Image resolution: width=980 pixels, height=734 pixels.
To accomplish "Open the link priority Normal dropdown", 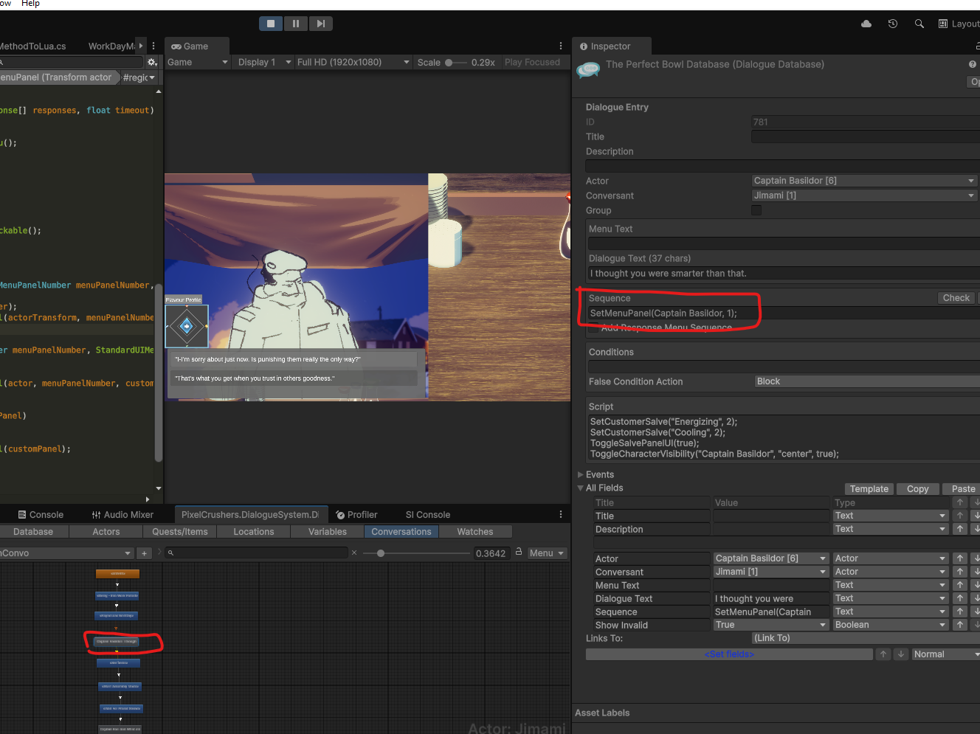I will pyautogui.click(x=946, y=654).
